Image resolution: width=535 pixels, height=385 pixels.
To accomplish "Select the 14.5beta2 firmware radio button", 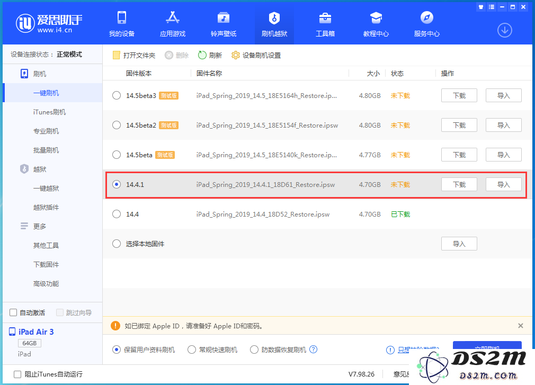I will pos(117,125).
